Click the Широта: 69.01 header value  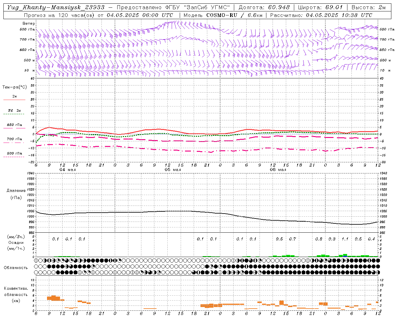pyautogui.click(x=321, y=7)
